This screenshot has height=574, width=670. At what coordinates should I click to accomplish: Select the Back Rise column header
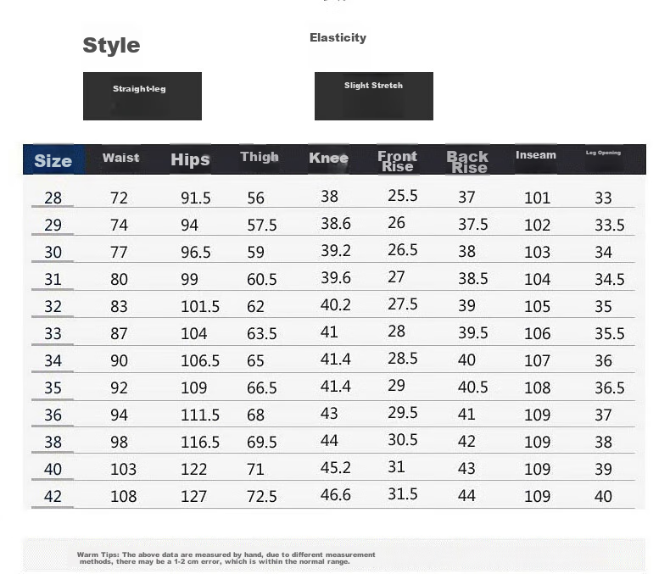coord(467,162)
